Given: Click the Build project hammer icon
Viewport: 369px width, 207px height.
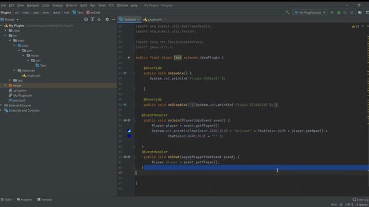Looking at the screenshot, I should point(287,12).
